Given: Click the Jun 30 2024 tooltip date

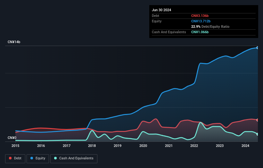Looking at the screenshot, I should tap(161, 10).
